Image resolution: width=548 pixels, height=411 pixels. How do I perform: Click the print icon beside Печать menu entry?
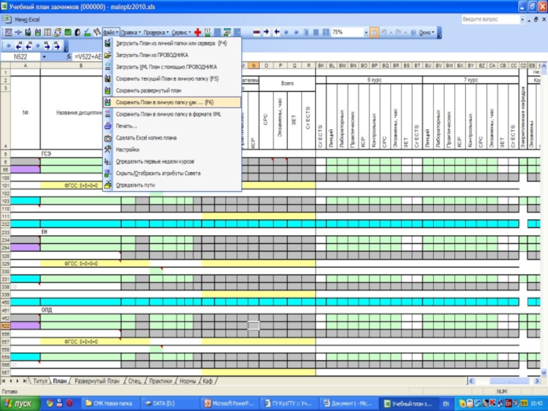[x=108, y=126]
